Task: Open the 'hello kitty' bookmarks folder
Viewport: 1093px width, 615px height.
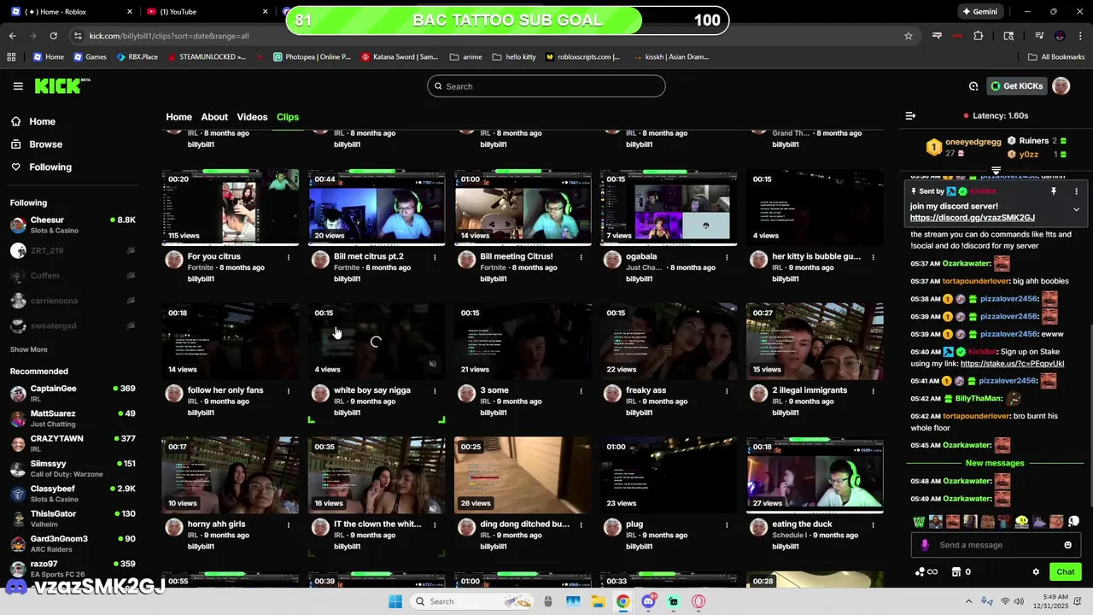Action: click(x=514, y=57)
